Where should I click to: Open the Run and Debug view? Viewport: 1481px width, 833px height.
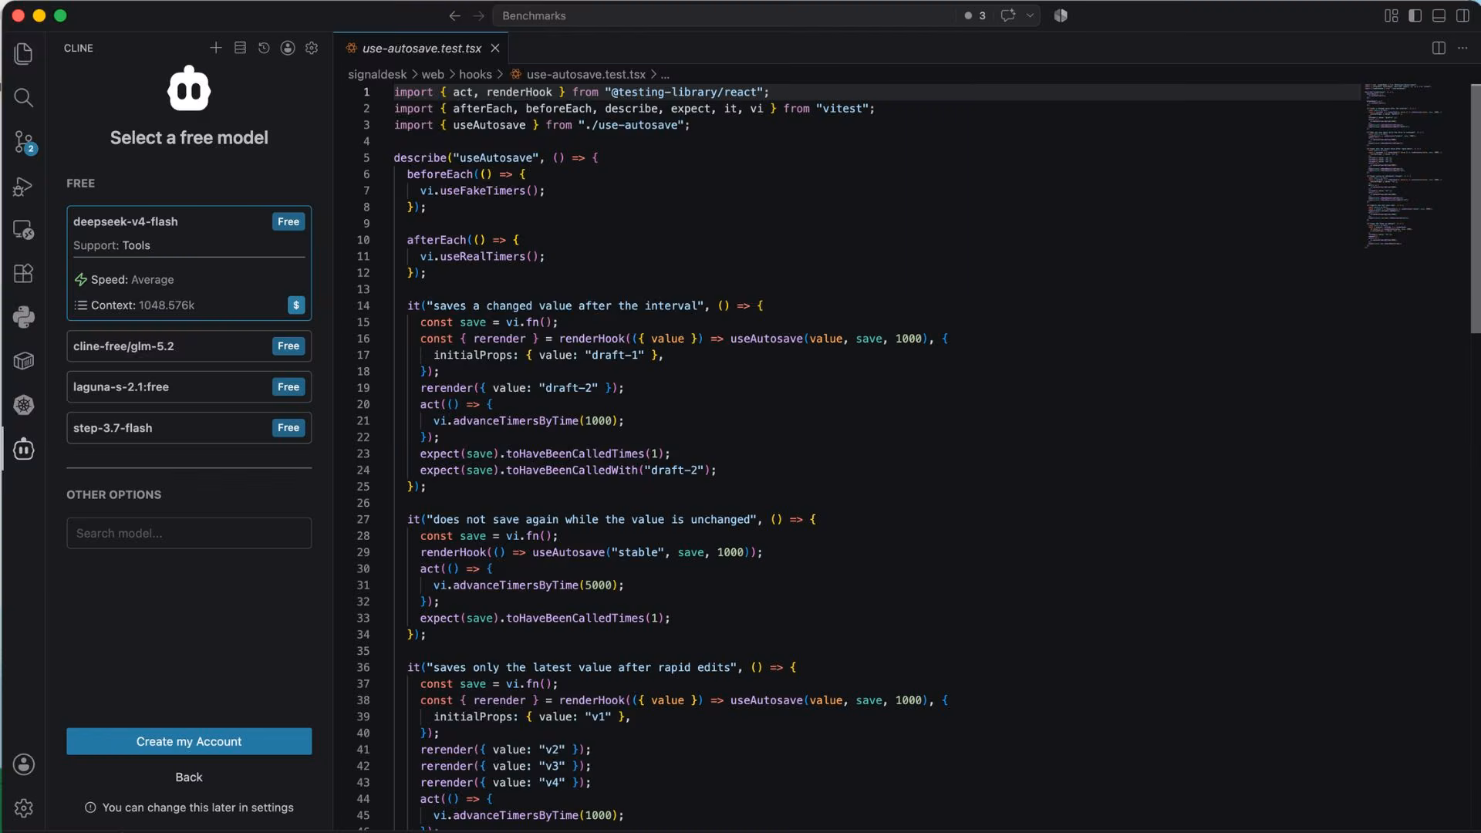(23, 186)
